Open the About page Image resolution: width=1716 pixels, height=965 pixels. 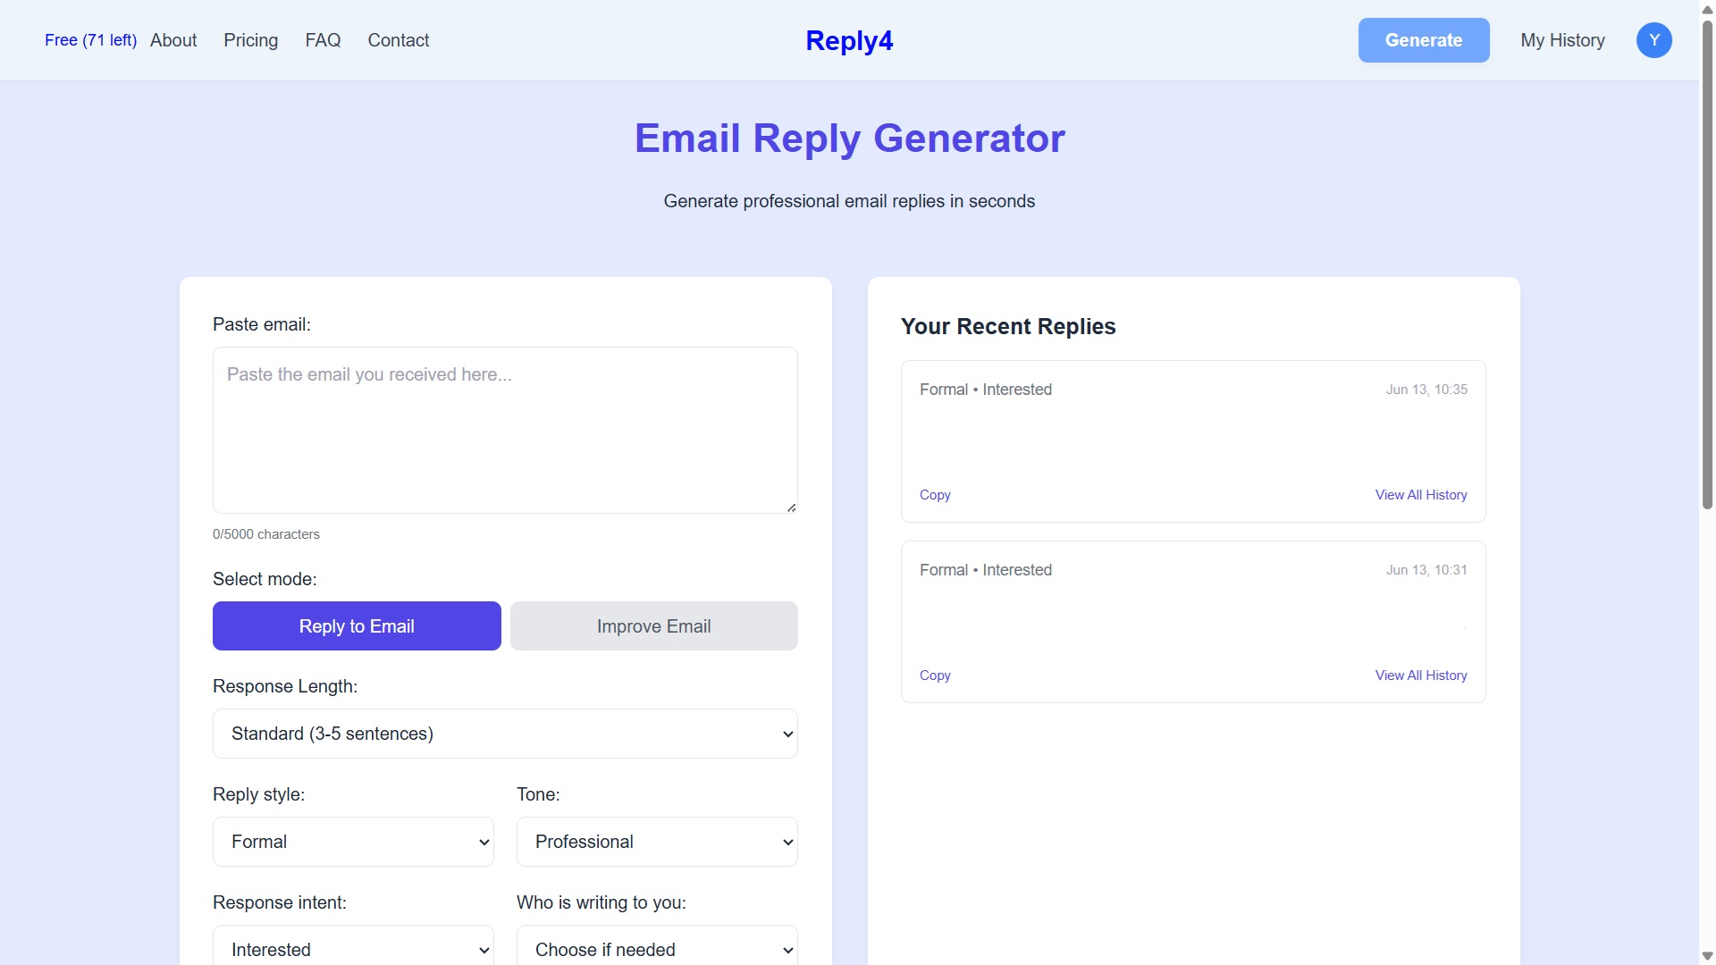point(173,40)
